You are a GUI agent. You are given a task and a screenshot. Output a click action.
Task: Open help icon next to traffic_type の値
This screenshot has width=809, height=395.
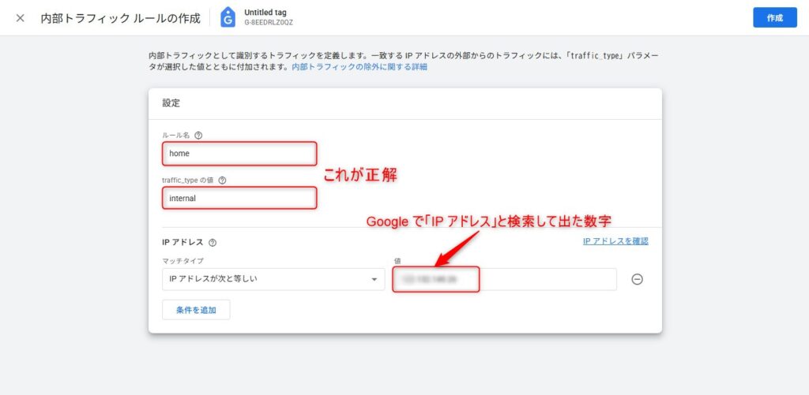[x=222, y=181]
